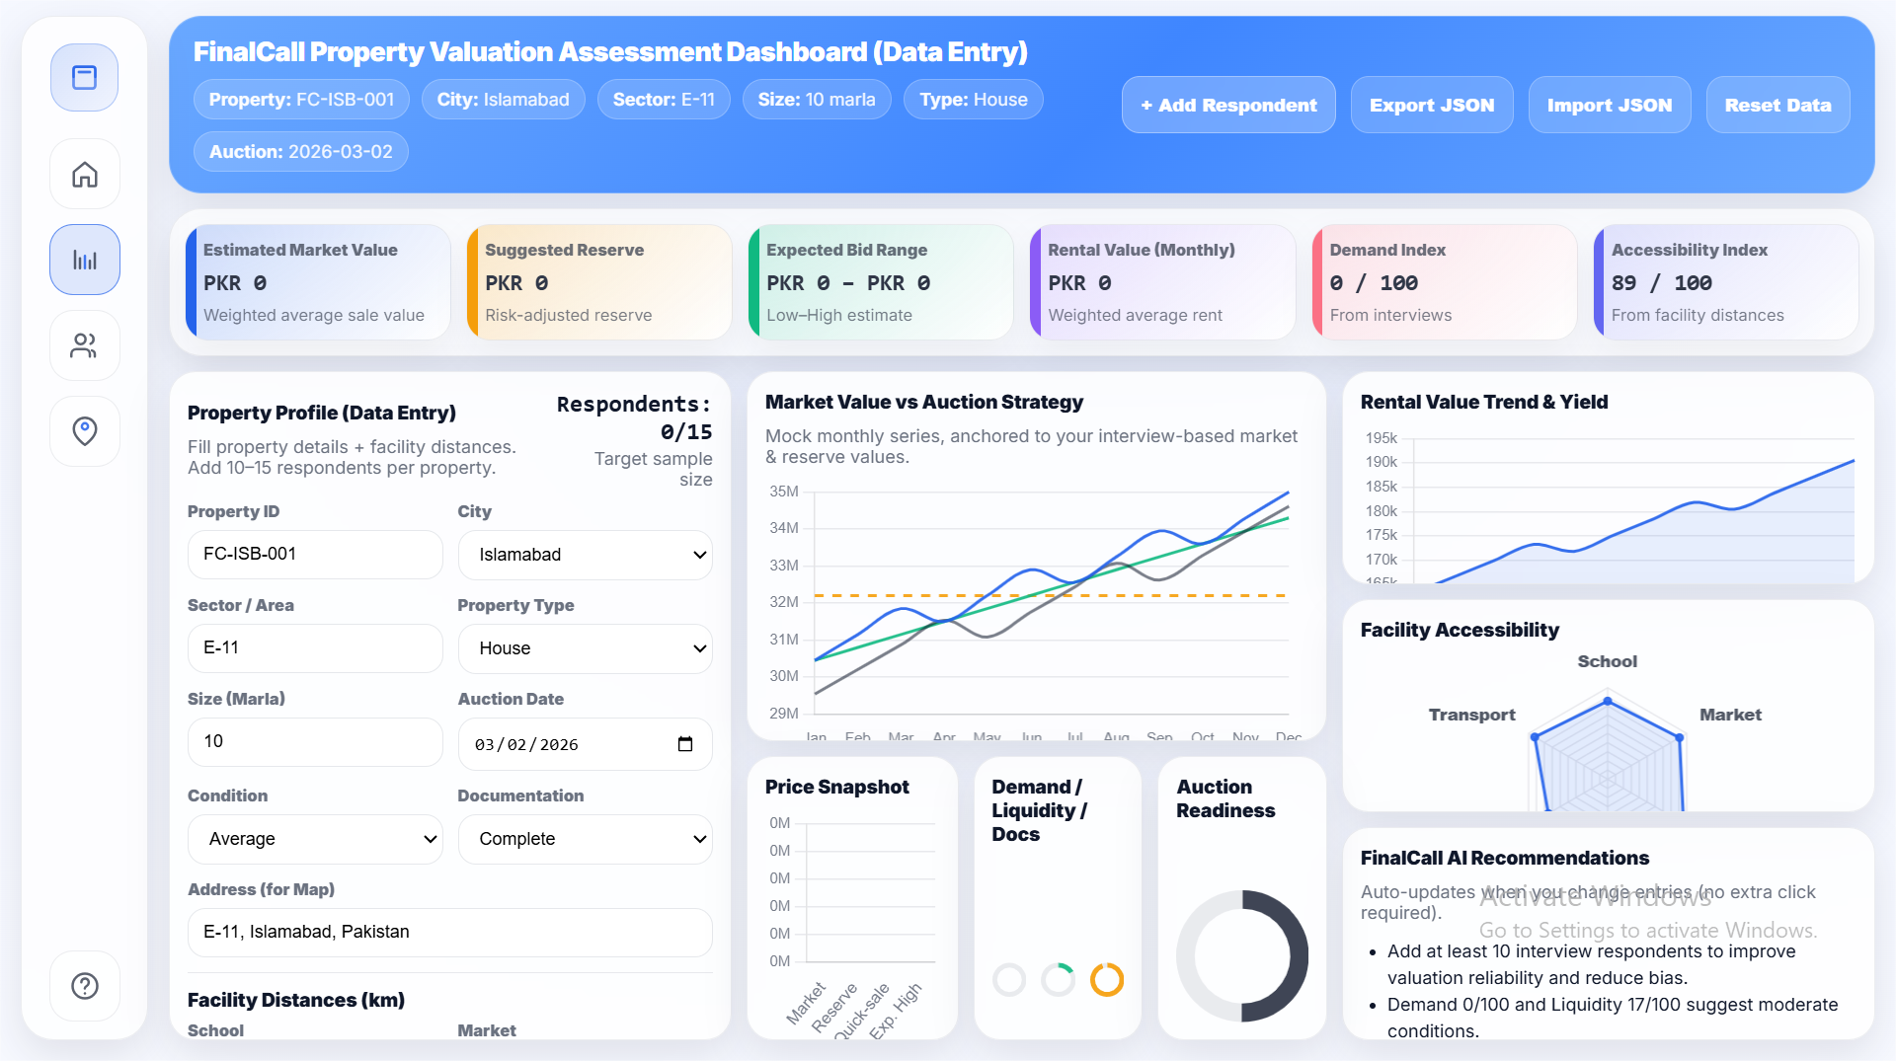Open the Respondents people sidebar icon

coord(85,345)
